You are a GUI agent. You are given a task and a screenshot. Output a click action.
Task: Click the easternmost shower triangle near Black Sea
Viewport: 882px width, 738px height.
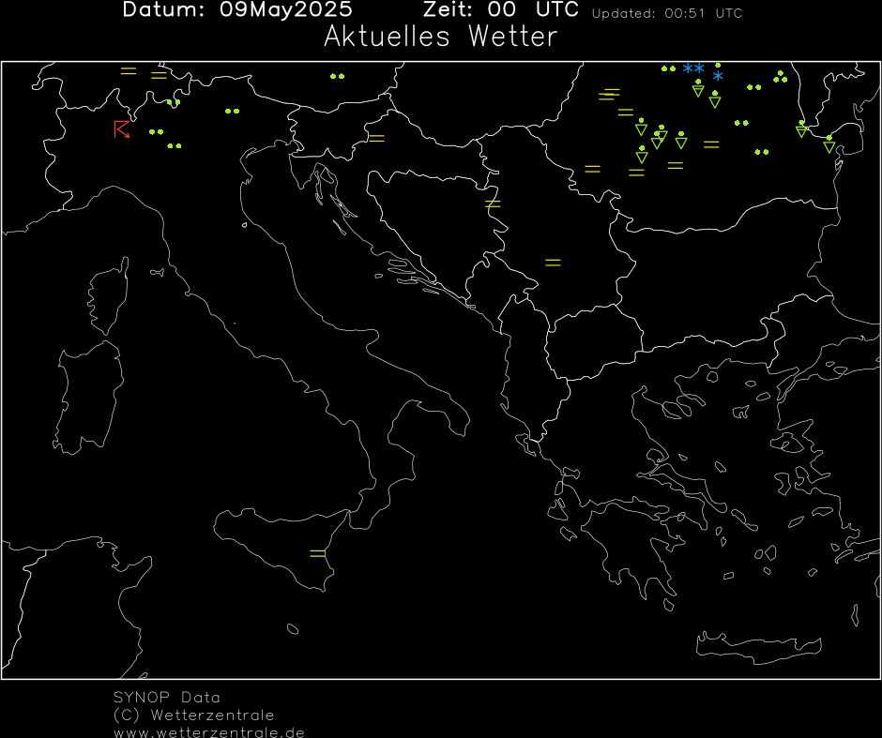tap(829, 144)
